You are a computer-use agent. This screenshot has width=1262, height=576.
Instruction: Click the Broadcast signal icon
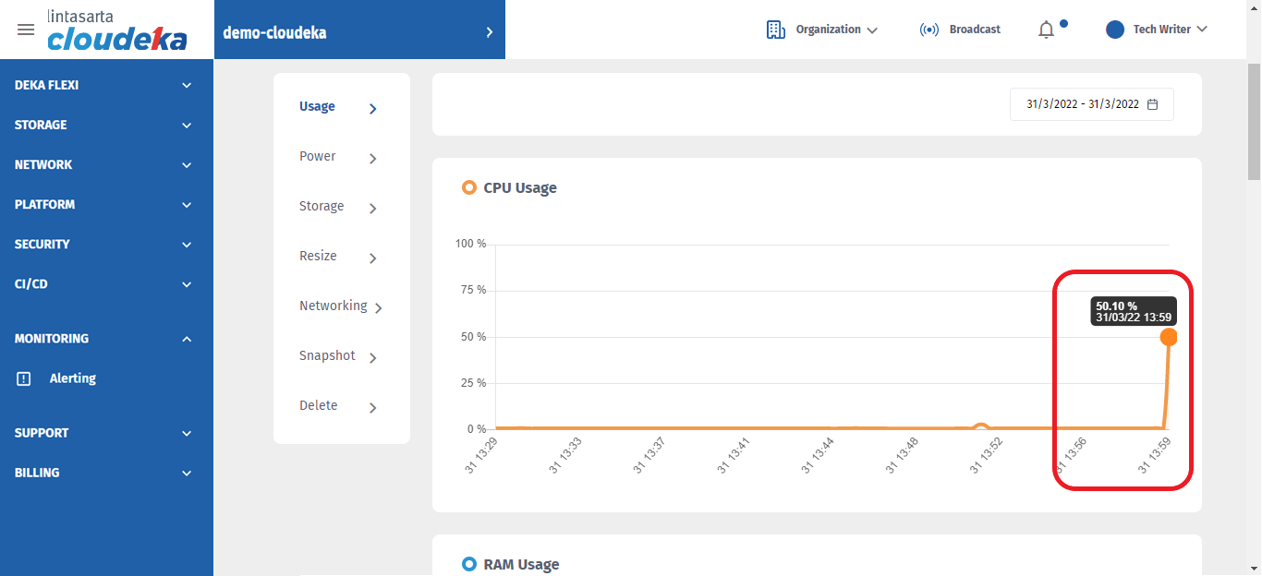[928, 30]
